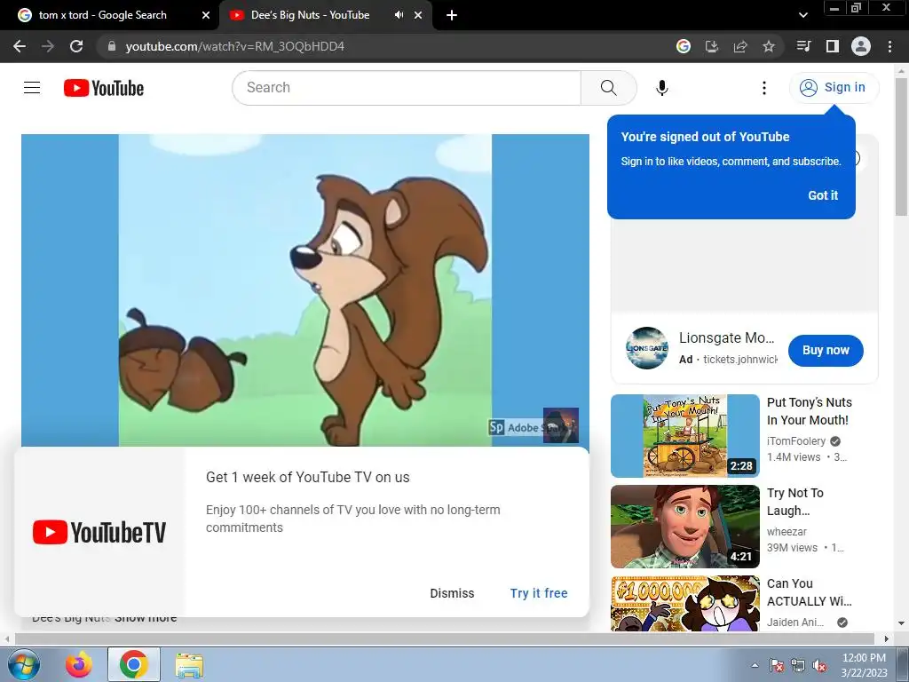
Task: Click the Google icon in address bar
Action: (x=684, y=46)
